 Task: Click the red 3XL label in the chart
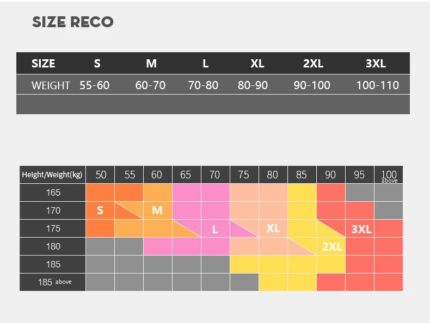click(361, 229)
